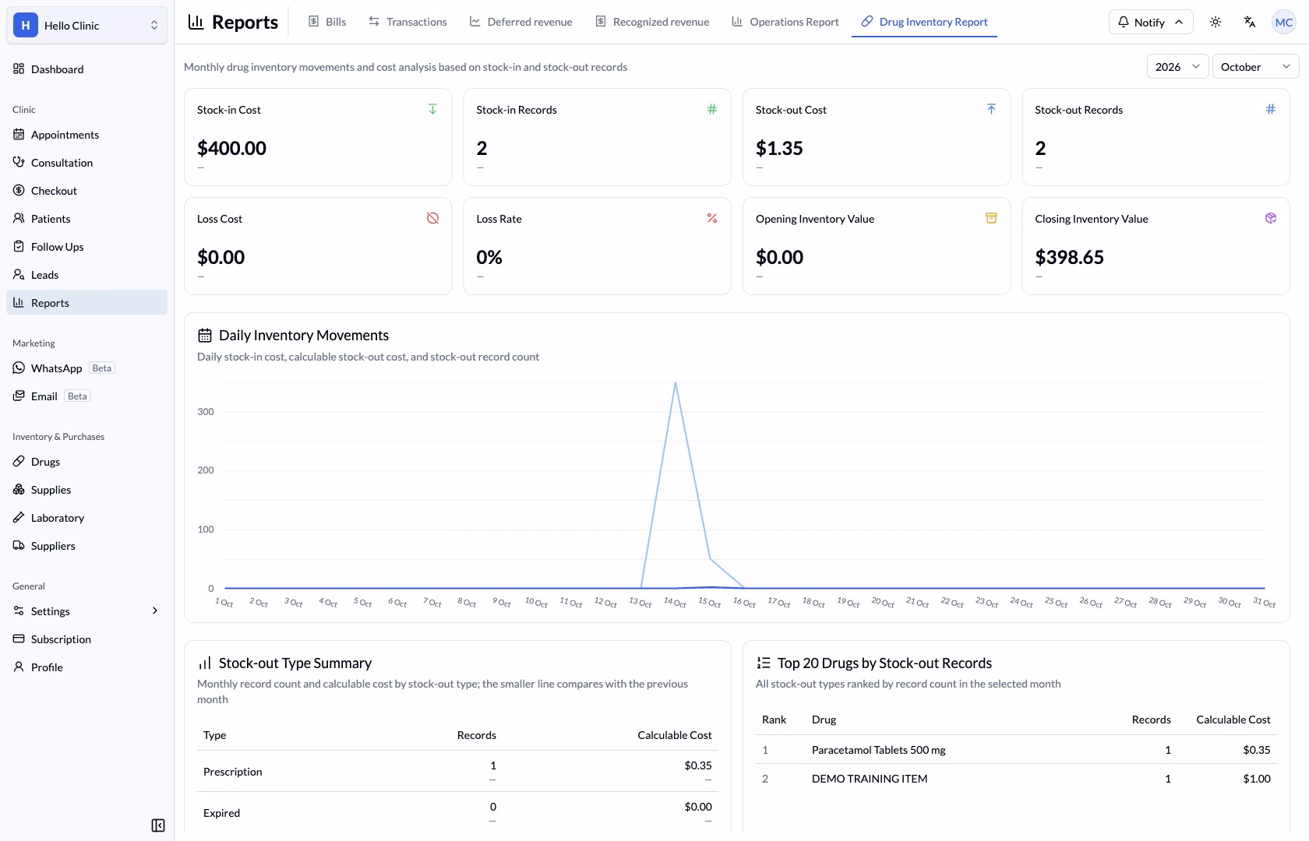Image resolution: width=1309 pixels, height=841 pixels.
Task: Open the October month dropdown
Action: coord(1255,67)
